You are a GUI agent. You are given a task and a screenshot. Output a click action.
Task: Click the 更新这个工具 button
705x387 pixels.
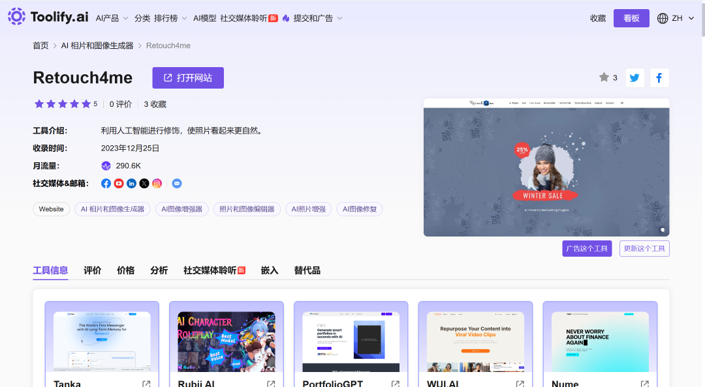pyautogui.click(x=644, y=248)
